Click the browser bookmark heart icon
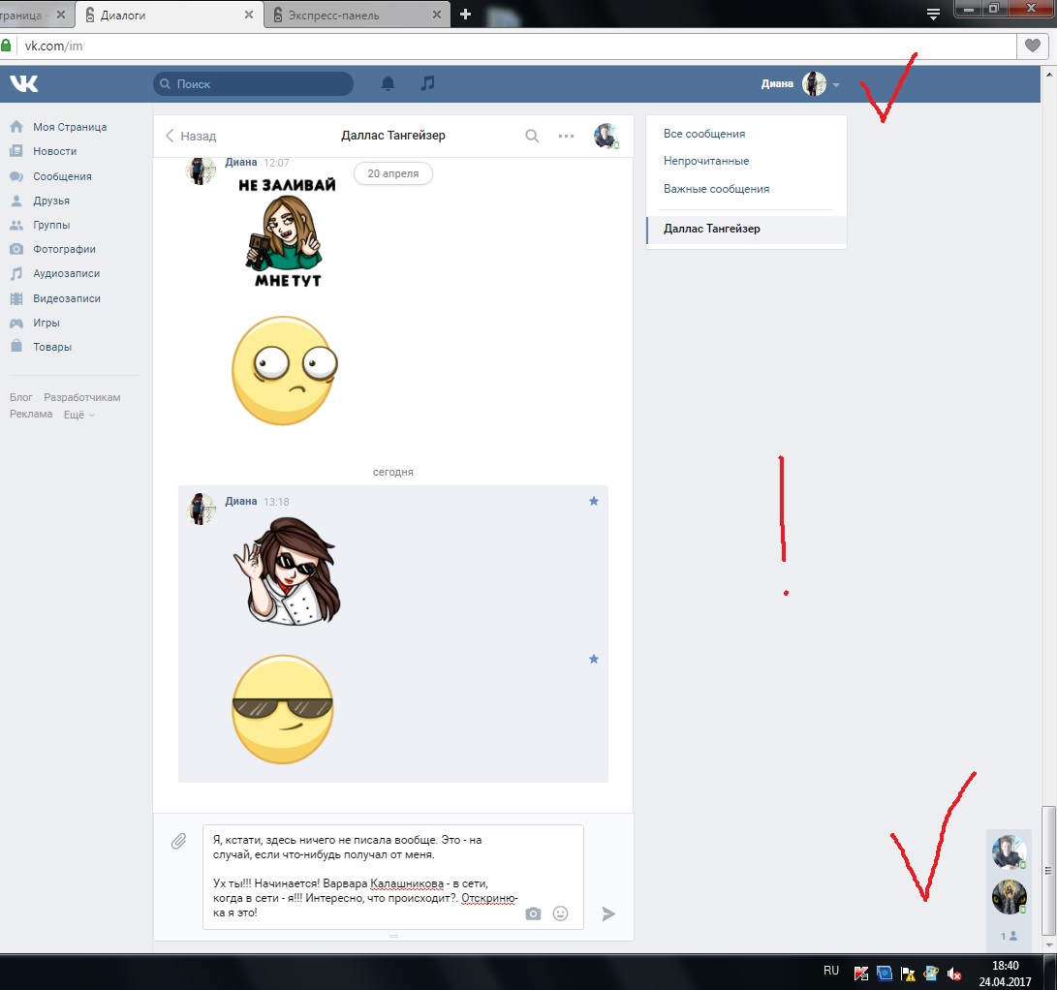This screenshot has width=1057, height=990. tap(1033, 46)
